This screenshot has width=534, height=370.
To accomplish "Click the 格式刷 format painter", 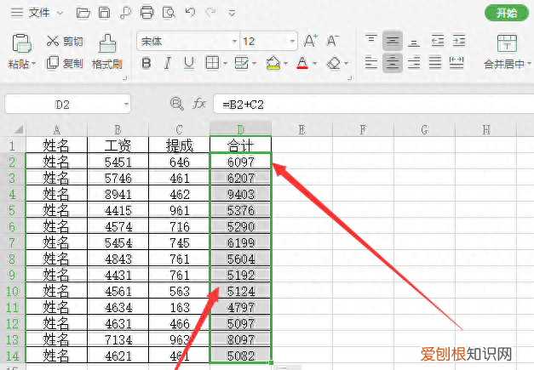I will click(x=107, y=52).
